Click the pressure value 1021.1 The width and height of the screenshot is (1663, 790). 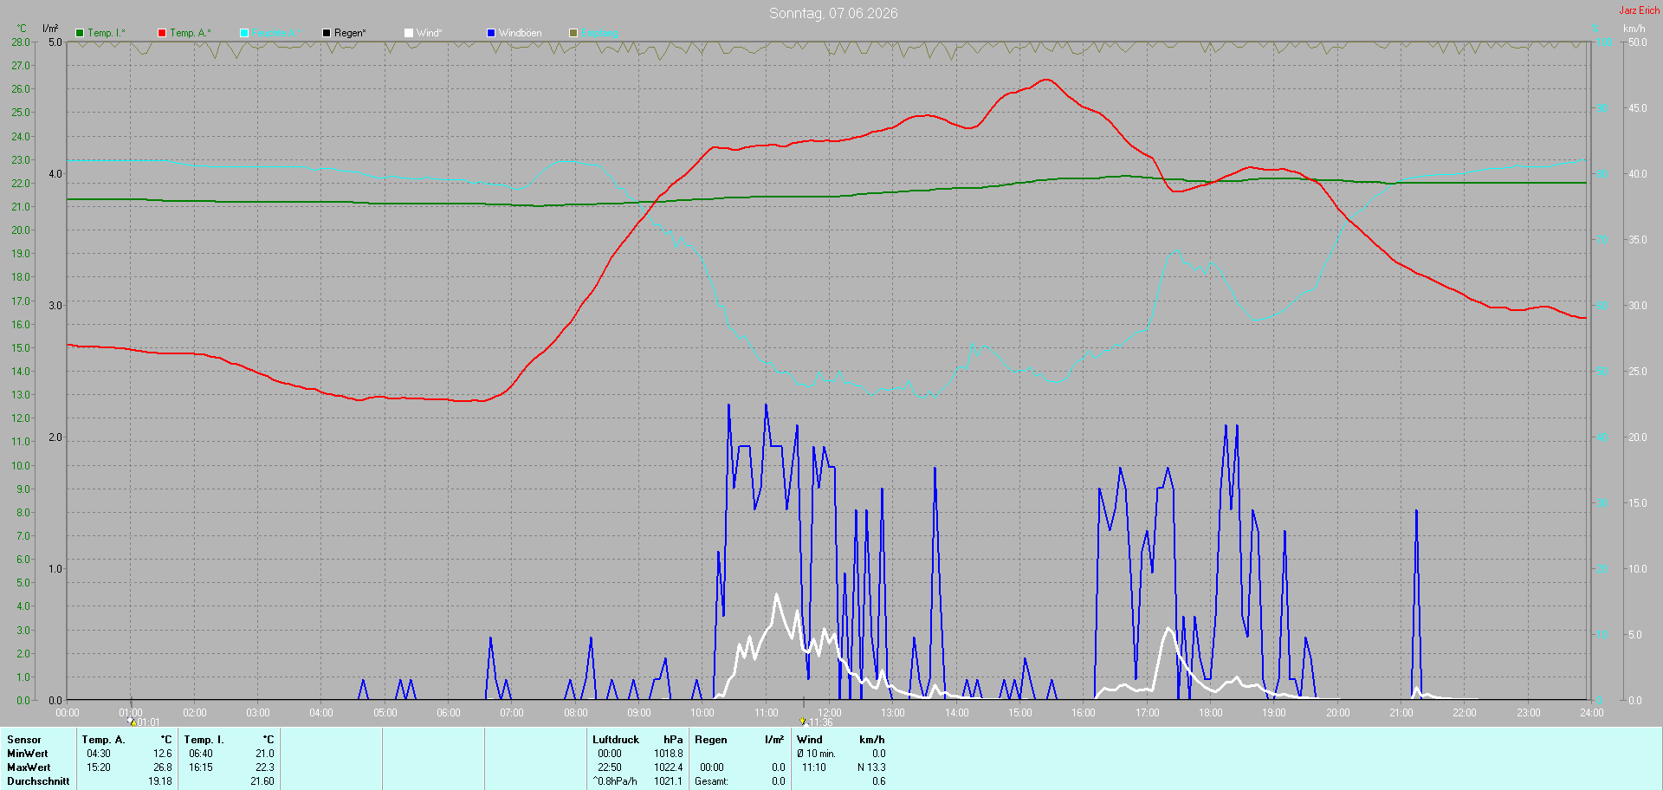(669, 781)
